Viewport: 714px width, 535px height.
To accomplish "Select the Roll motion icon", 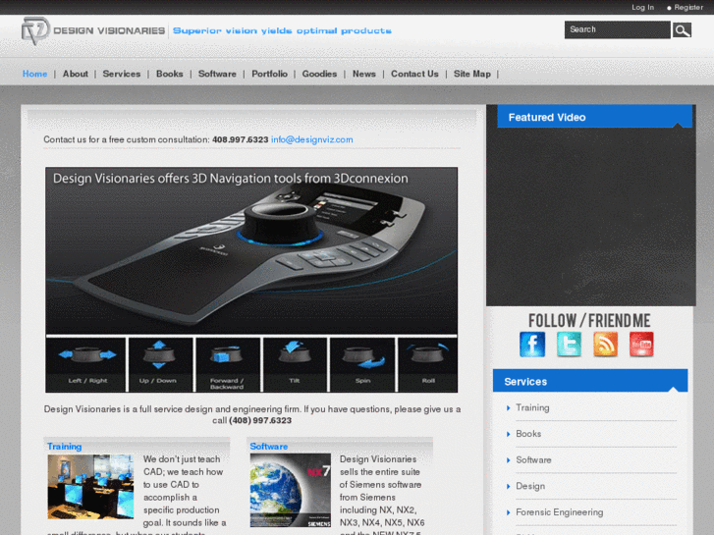I will click(427, 365).
